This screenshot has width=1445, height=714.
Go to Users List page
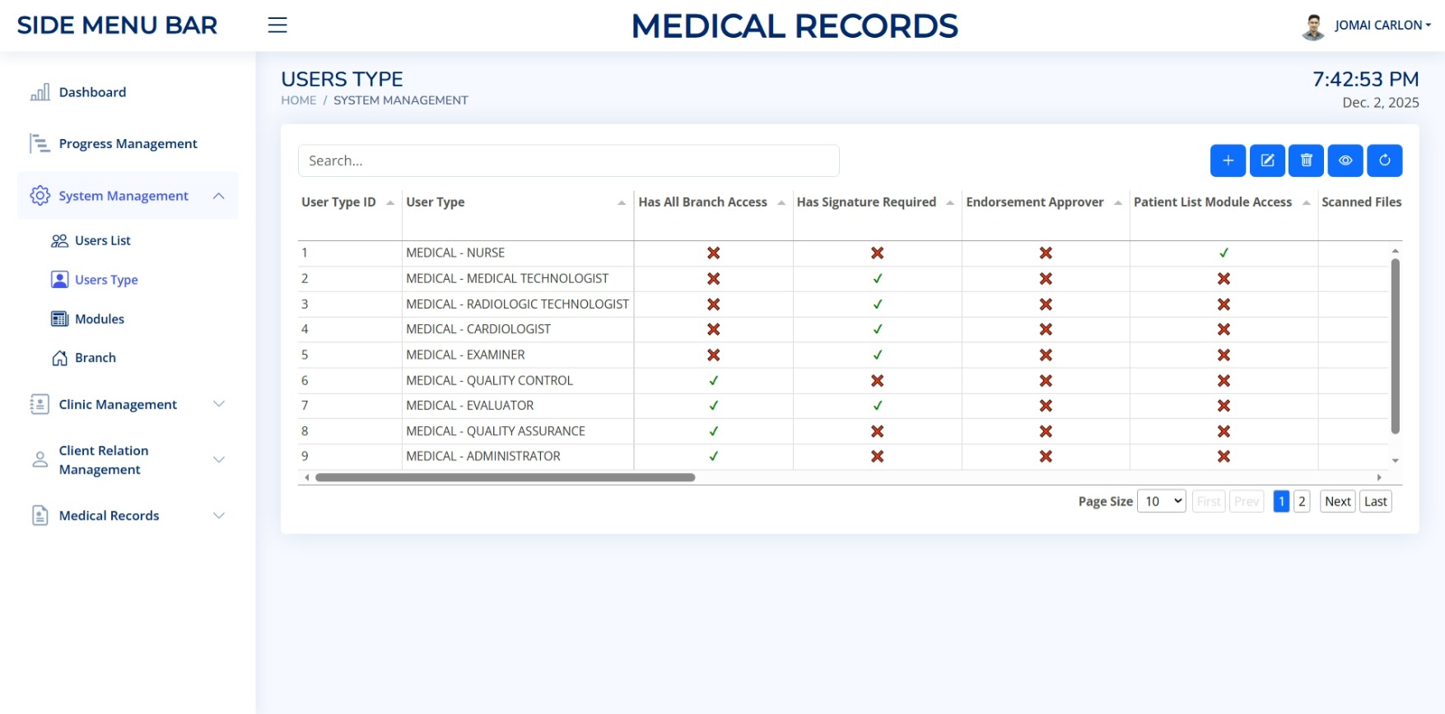102,240
